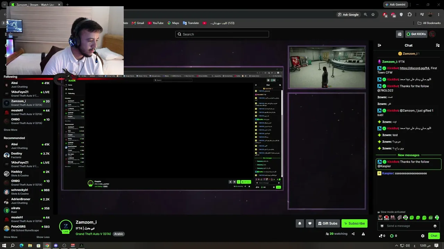Jump to New messages in chat
Image resolution: width=444 pixels, height=249 pixels.
[408, 155]
